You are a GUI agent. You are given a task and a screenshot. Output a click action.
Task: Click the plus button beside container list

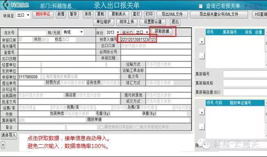tap(202, 42)
